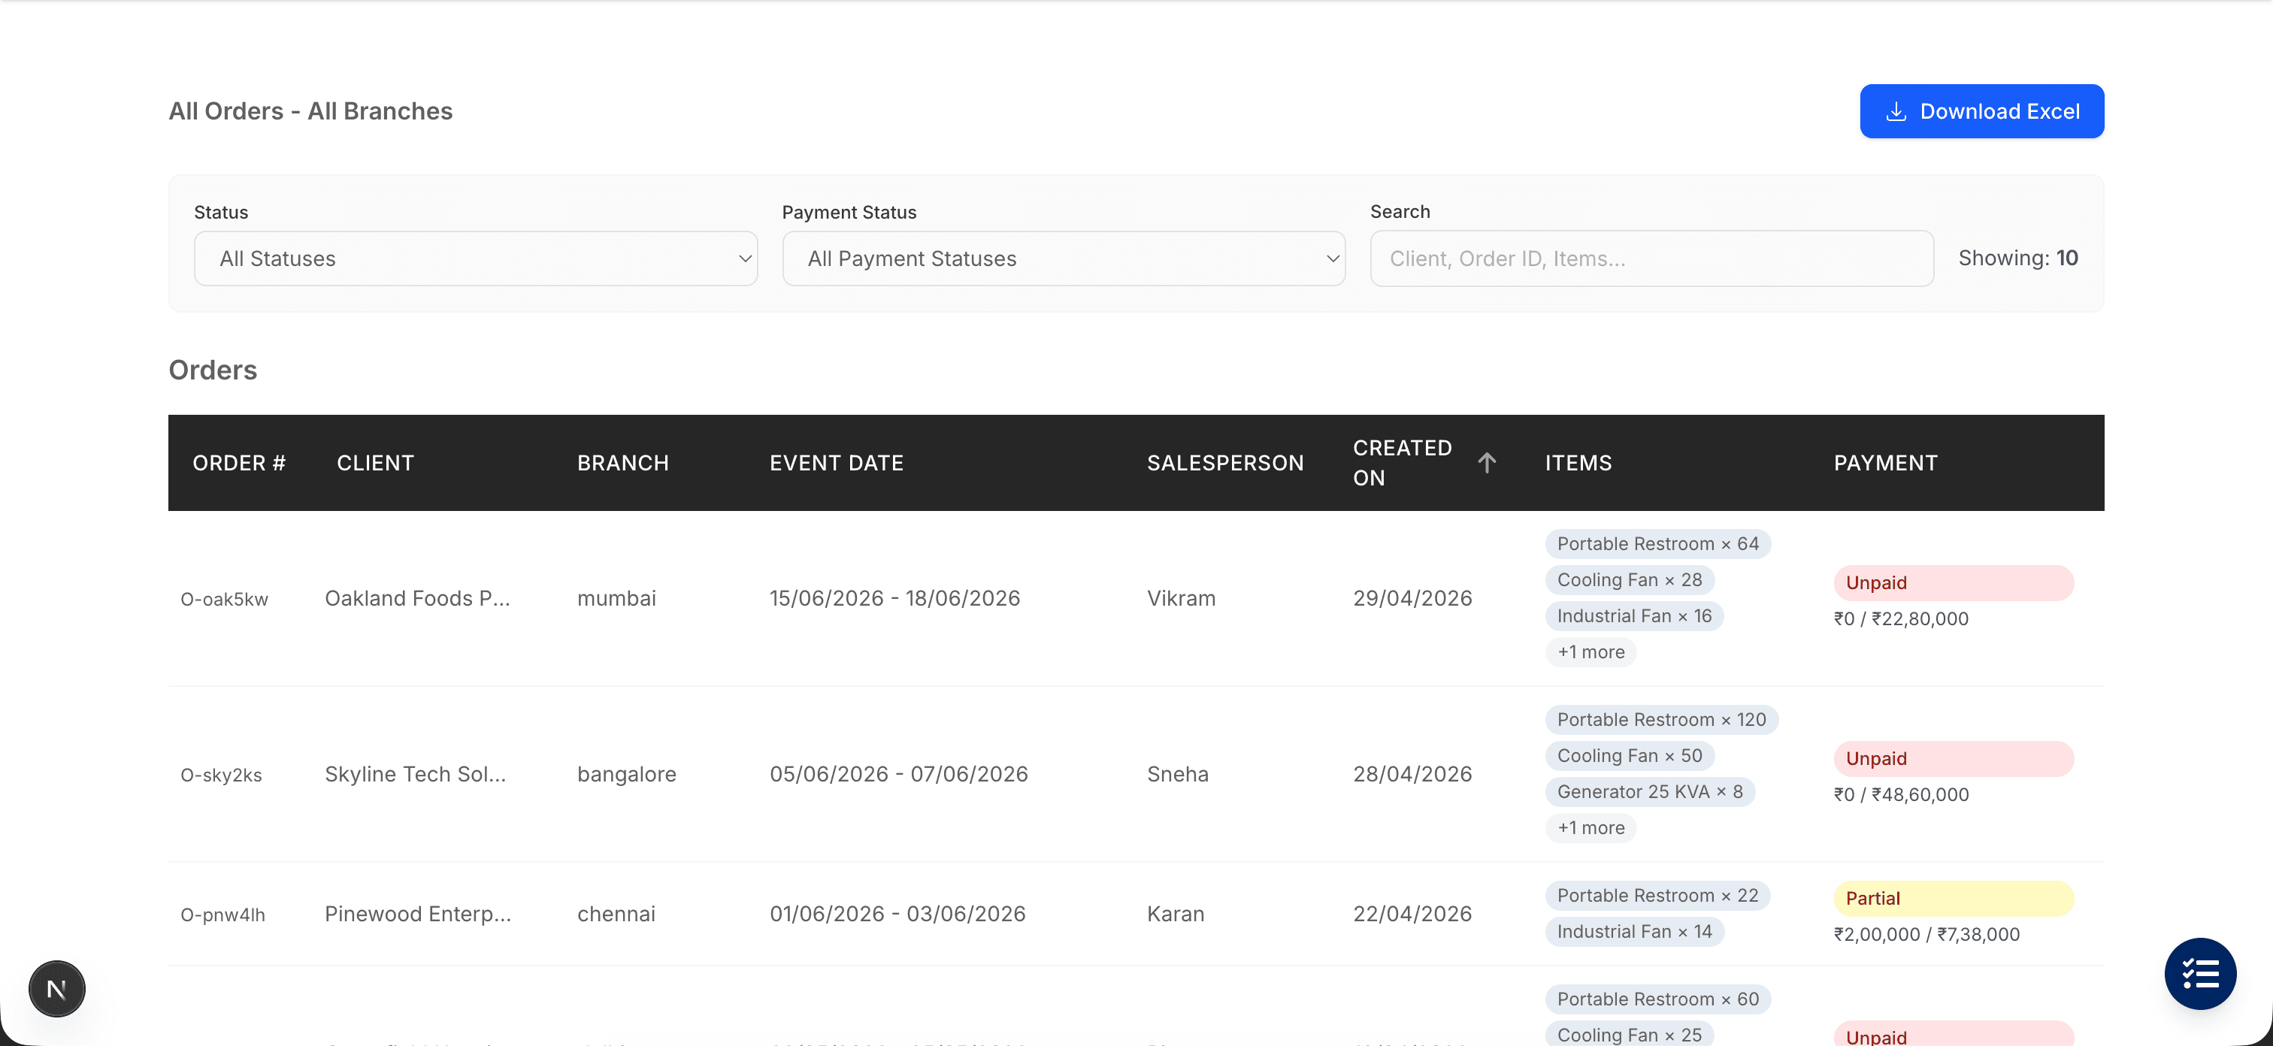Sort by the BRANCH column header

(x=623, y=463)
